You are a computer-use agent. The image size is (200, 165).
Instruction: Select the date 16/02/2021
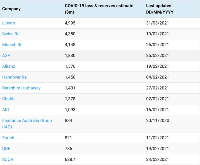pos(157,110)
